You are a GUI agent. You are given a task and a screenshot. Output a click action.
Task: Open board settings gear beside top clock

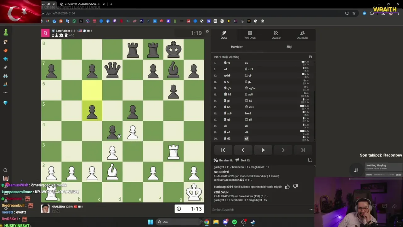(207, 32)
